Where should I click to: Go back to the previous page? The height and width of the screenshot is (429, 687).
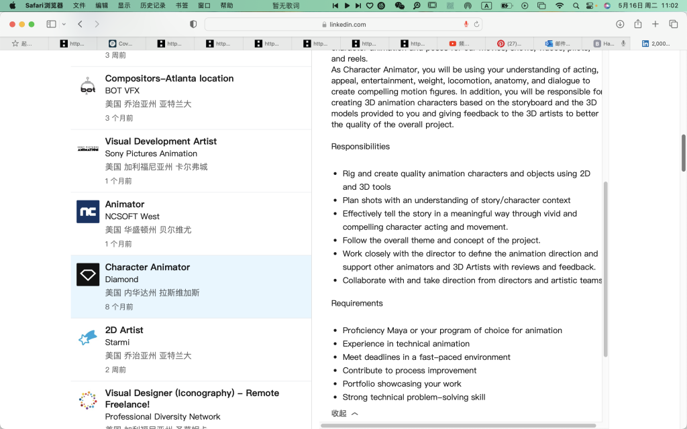[81, 24]
